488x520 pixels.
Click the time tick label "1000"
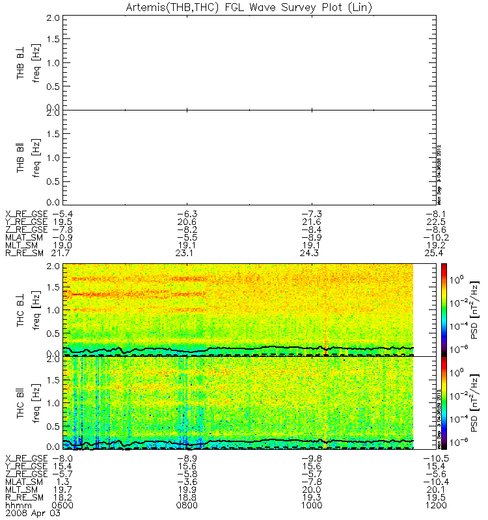[312, 506]
